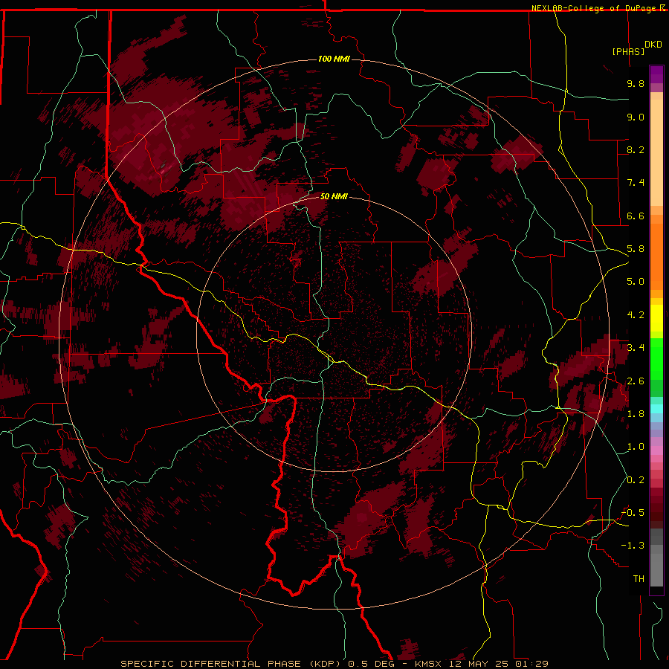Click the 50 NMI range ring label

tap(334, 196)
